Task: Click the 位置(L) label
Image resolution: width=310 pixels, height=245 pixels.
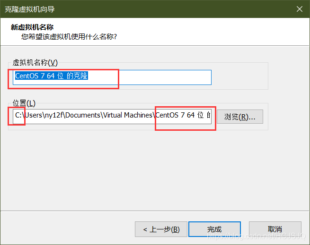Action: [24, 103]
